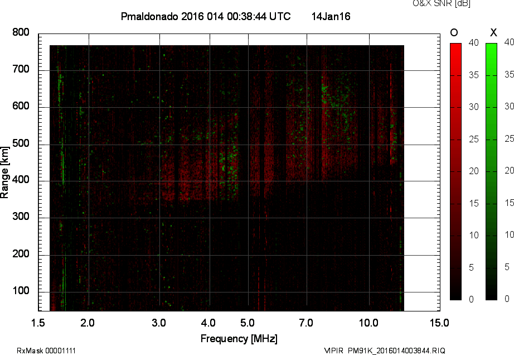Image resolution: width=514 pixels, height=355 pixels.
Task: Click the 200 range tick label
Action: (21, 254)
